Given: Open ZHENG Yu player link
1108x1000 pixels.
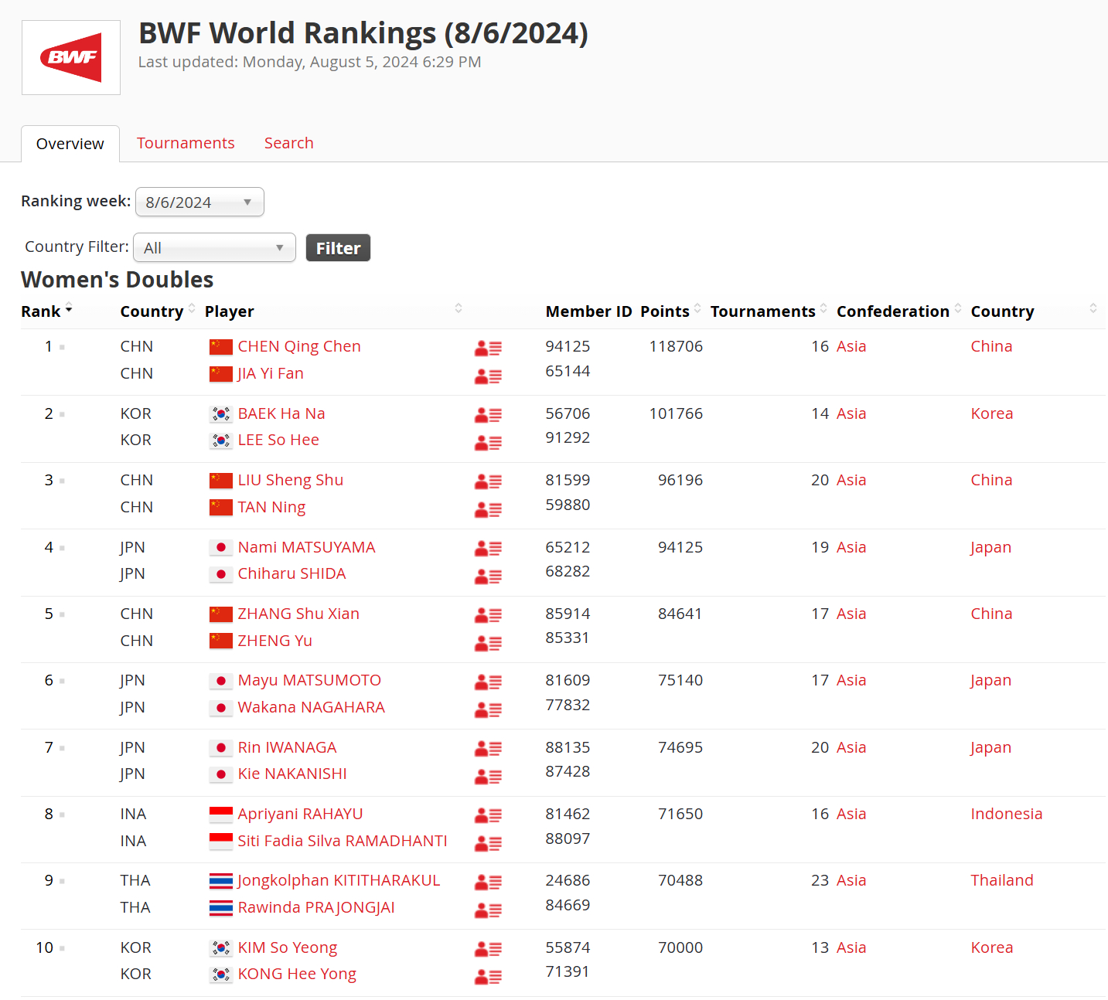Looking at the screenshot, I should 275,641.
